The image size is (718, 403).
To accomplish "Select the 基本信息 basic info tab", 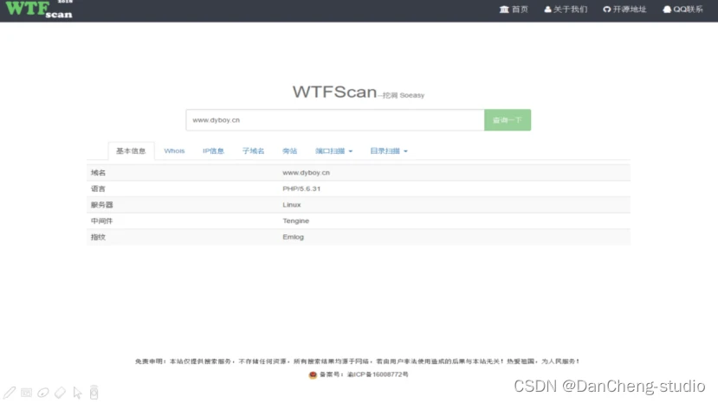I will (131, 151).
